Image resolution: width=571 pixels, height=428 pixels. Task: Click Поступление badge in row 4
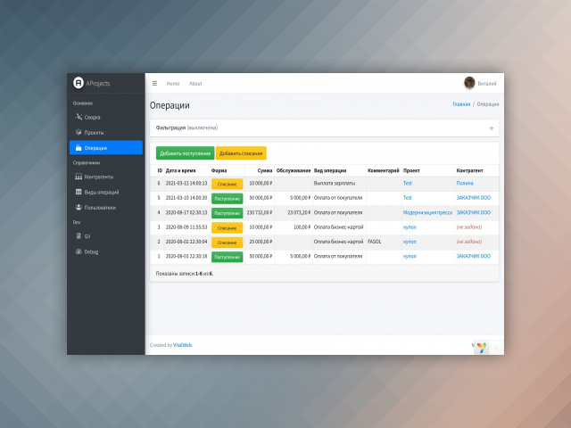pyautogui.click(x=227, y=213)
